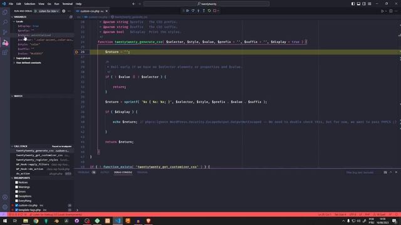
Task: Click the debug console filter input
Action: pyautogui.click(x=363, y=172)
